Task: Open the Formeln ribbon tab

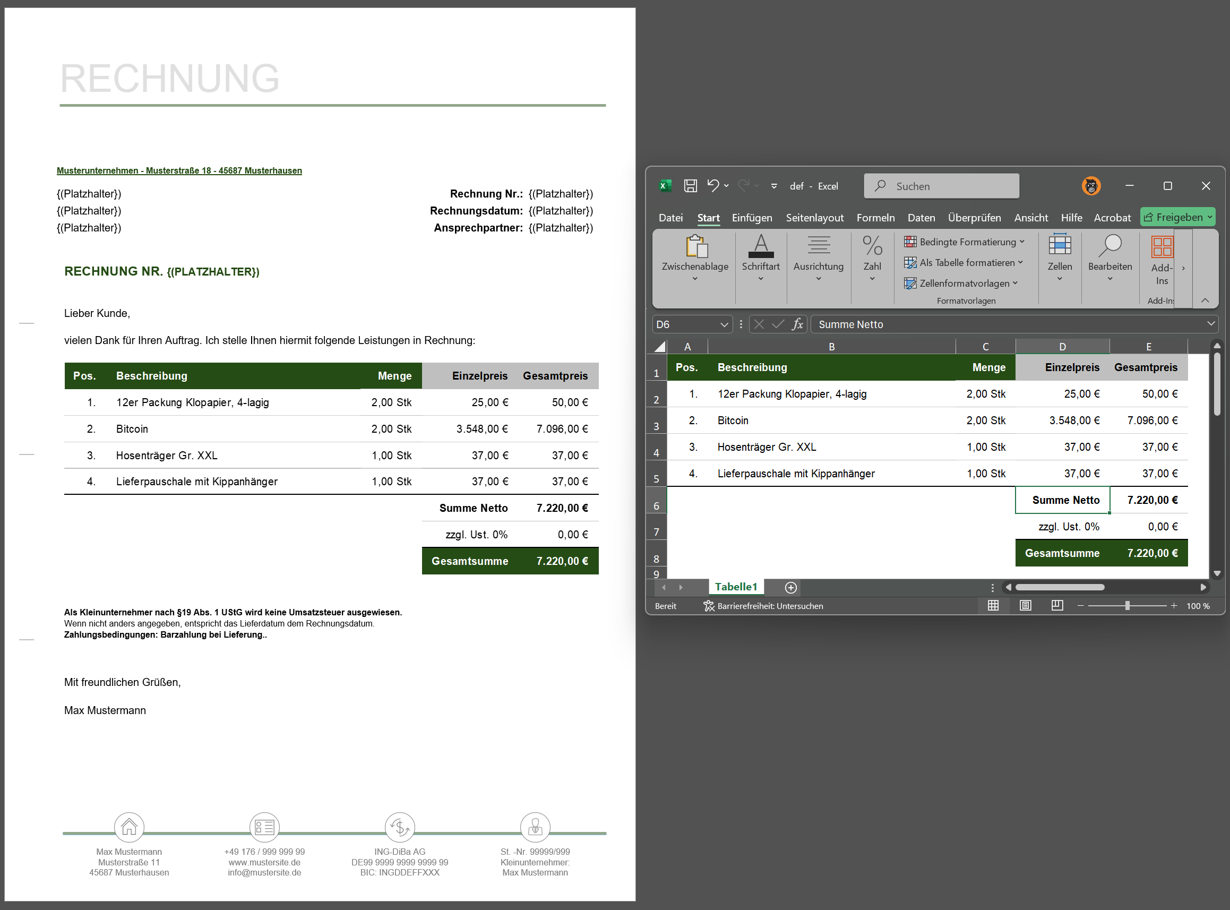Action: 875,218
